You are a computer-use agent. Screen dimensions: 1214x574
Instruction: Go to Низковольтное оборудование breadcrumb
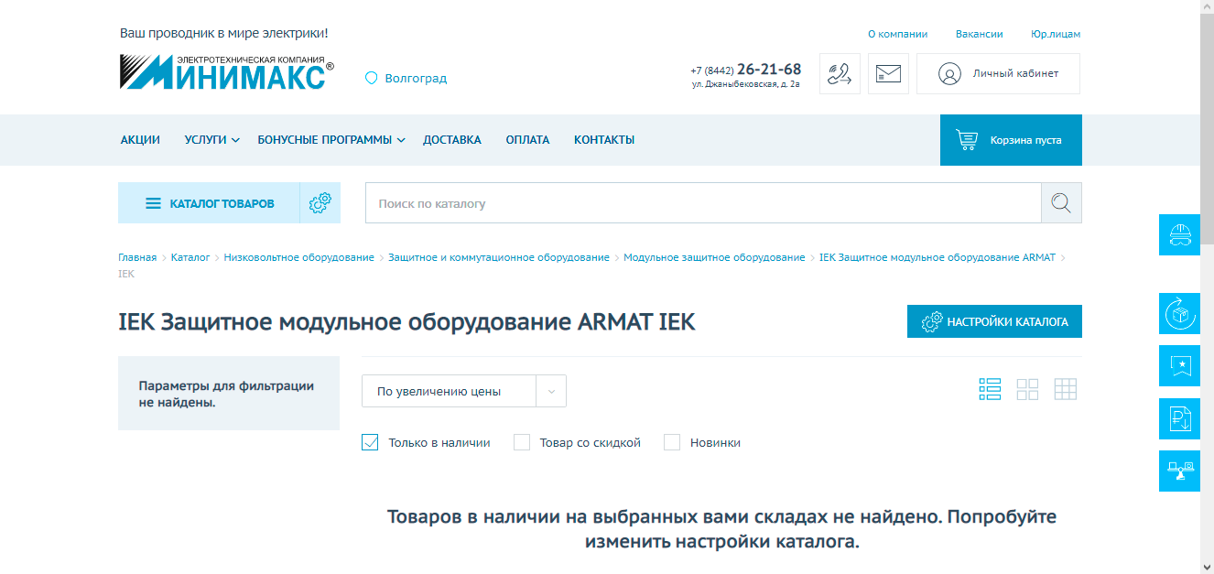coord(299,257)
